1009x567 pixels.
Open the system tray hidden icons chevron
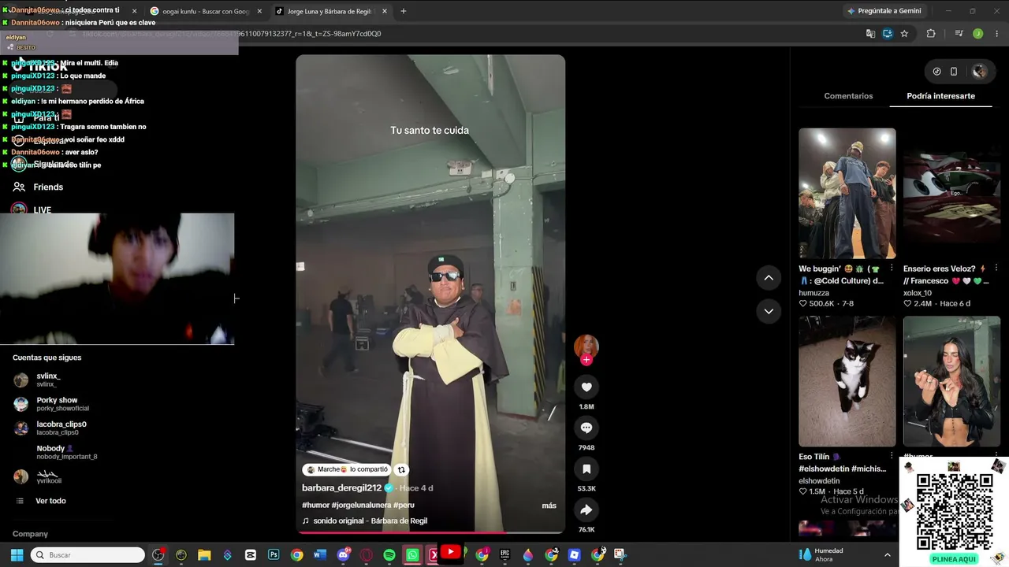coord(887,555)
